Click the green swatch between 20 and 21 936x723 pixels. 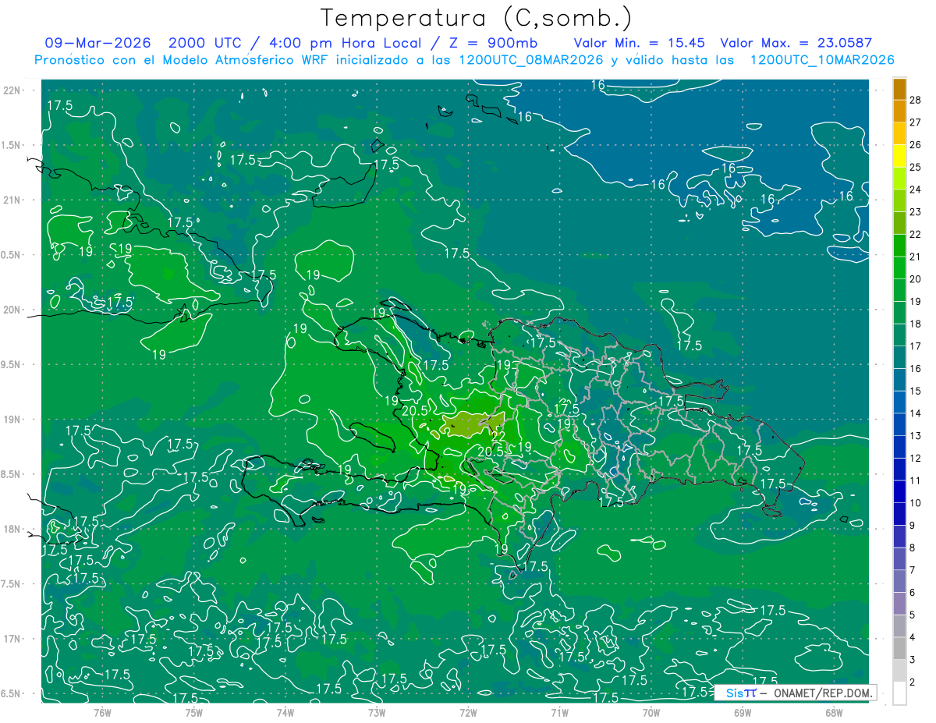coord(900,268)
